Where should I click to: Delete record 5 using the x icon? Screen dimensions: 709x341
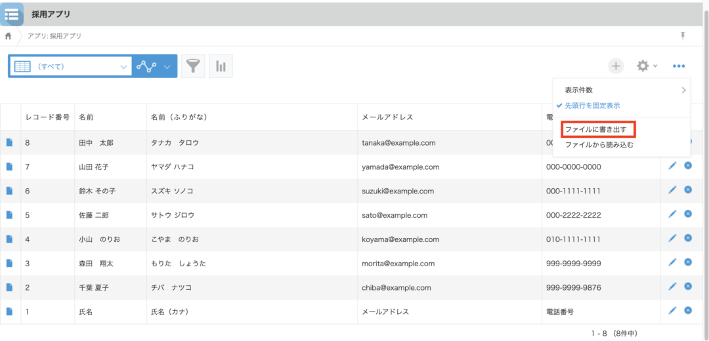[x=688, y=214]
